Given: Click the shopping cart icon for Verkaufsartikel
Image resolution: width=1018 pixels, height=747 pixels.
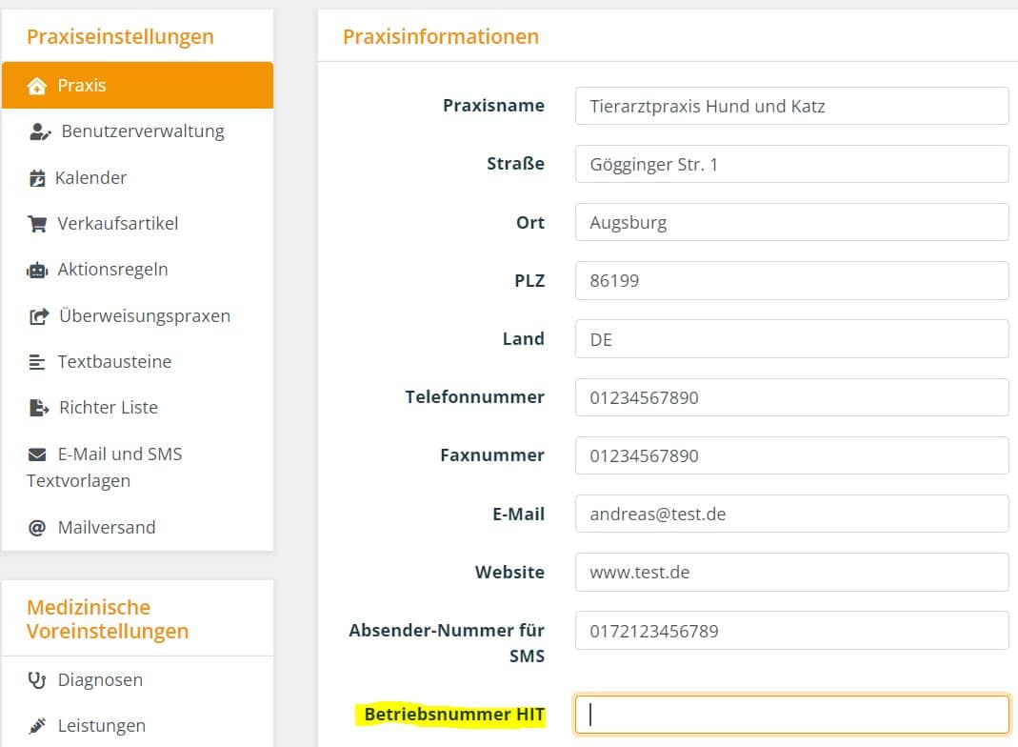Looking at the screenshot, I should pyautogui.click(x=37, y=224).
